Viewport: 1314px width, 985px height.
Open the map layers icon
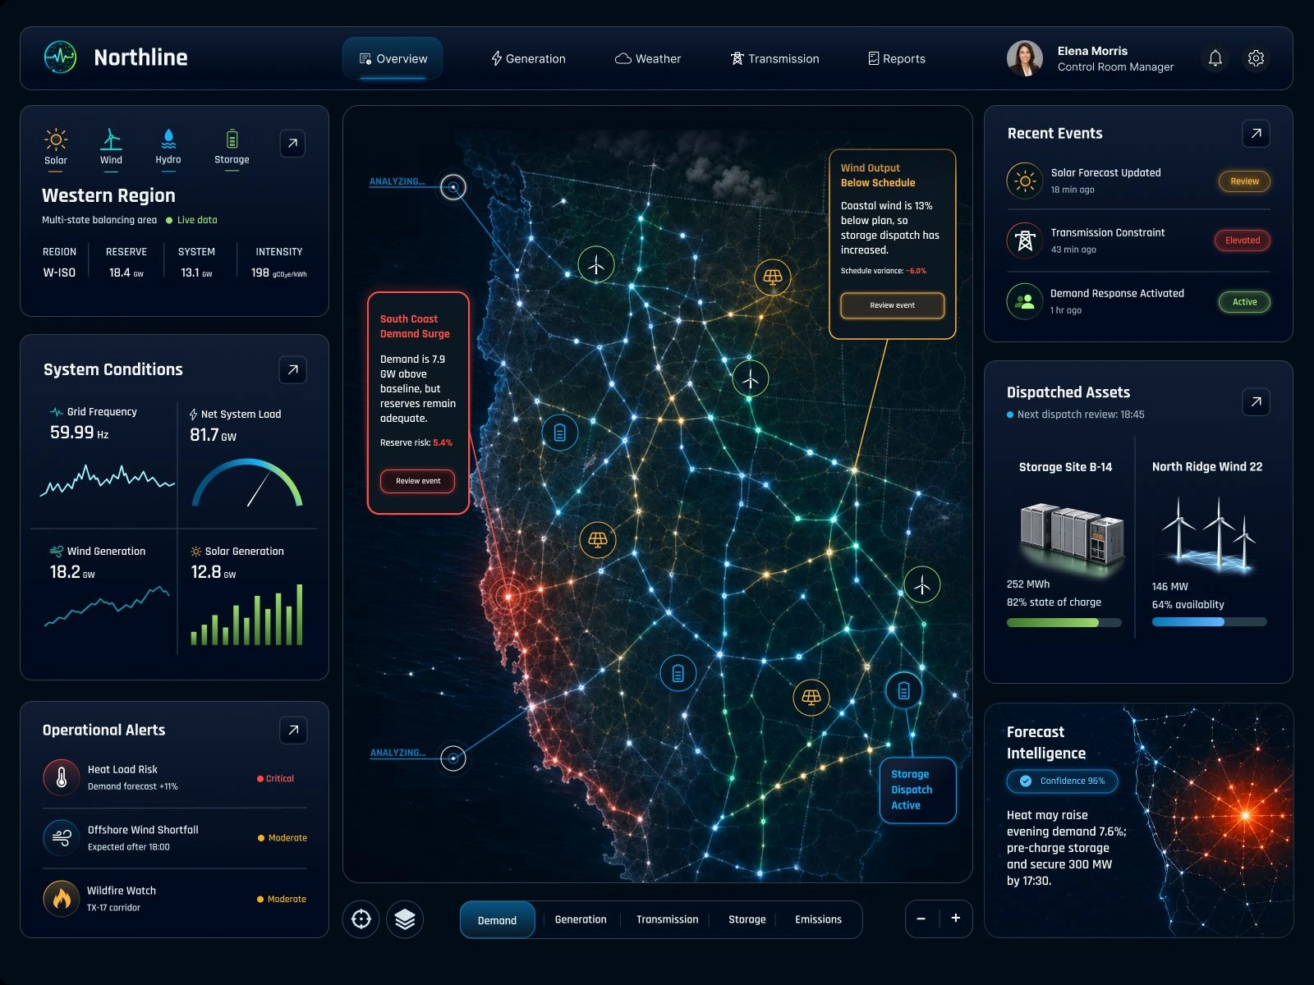coord(405,919)
